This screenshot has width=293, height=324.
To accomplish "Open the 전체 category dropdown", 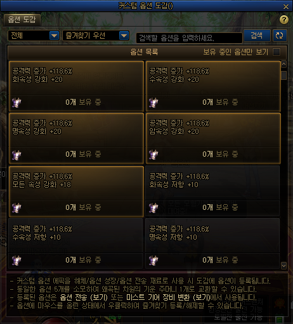I will tap(34, 36).
